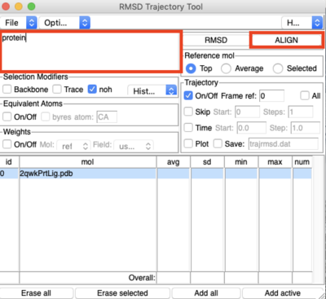Screen dimensions: 326x299
Task: Click the green maximize window button
Action: [x=32, y=7]
